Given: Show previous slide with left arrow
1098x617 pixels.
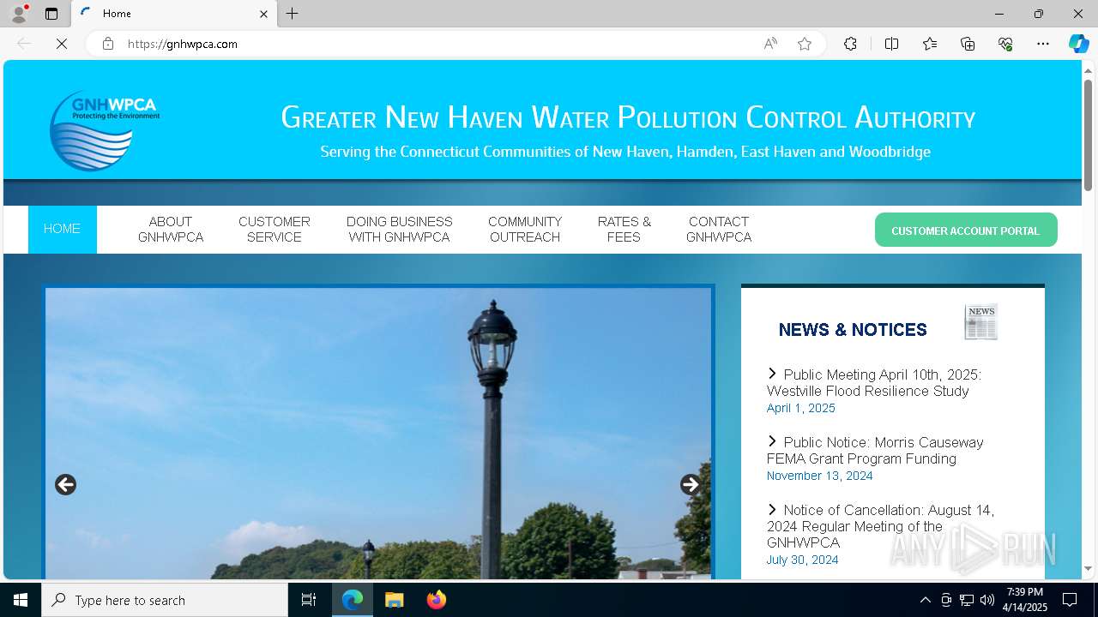Looking at the screenshot, I should click(x=65, y=485).
